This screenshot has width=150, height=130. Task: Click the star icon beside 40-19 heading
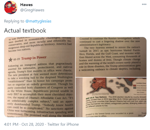(x=11, y=60)
